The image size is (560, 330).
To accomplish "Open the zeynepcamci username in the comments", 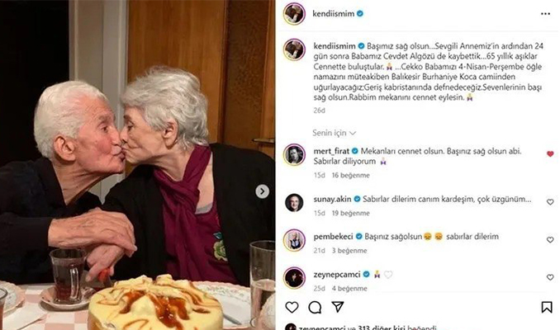I will pyautogui.click(x=337, y=273).
